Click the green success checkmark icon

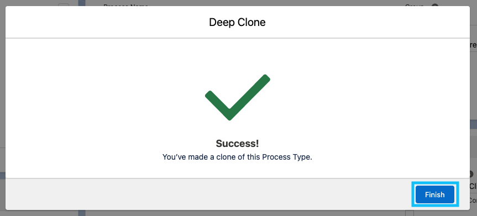tap(238, 97)
